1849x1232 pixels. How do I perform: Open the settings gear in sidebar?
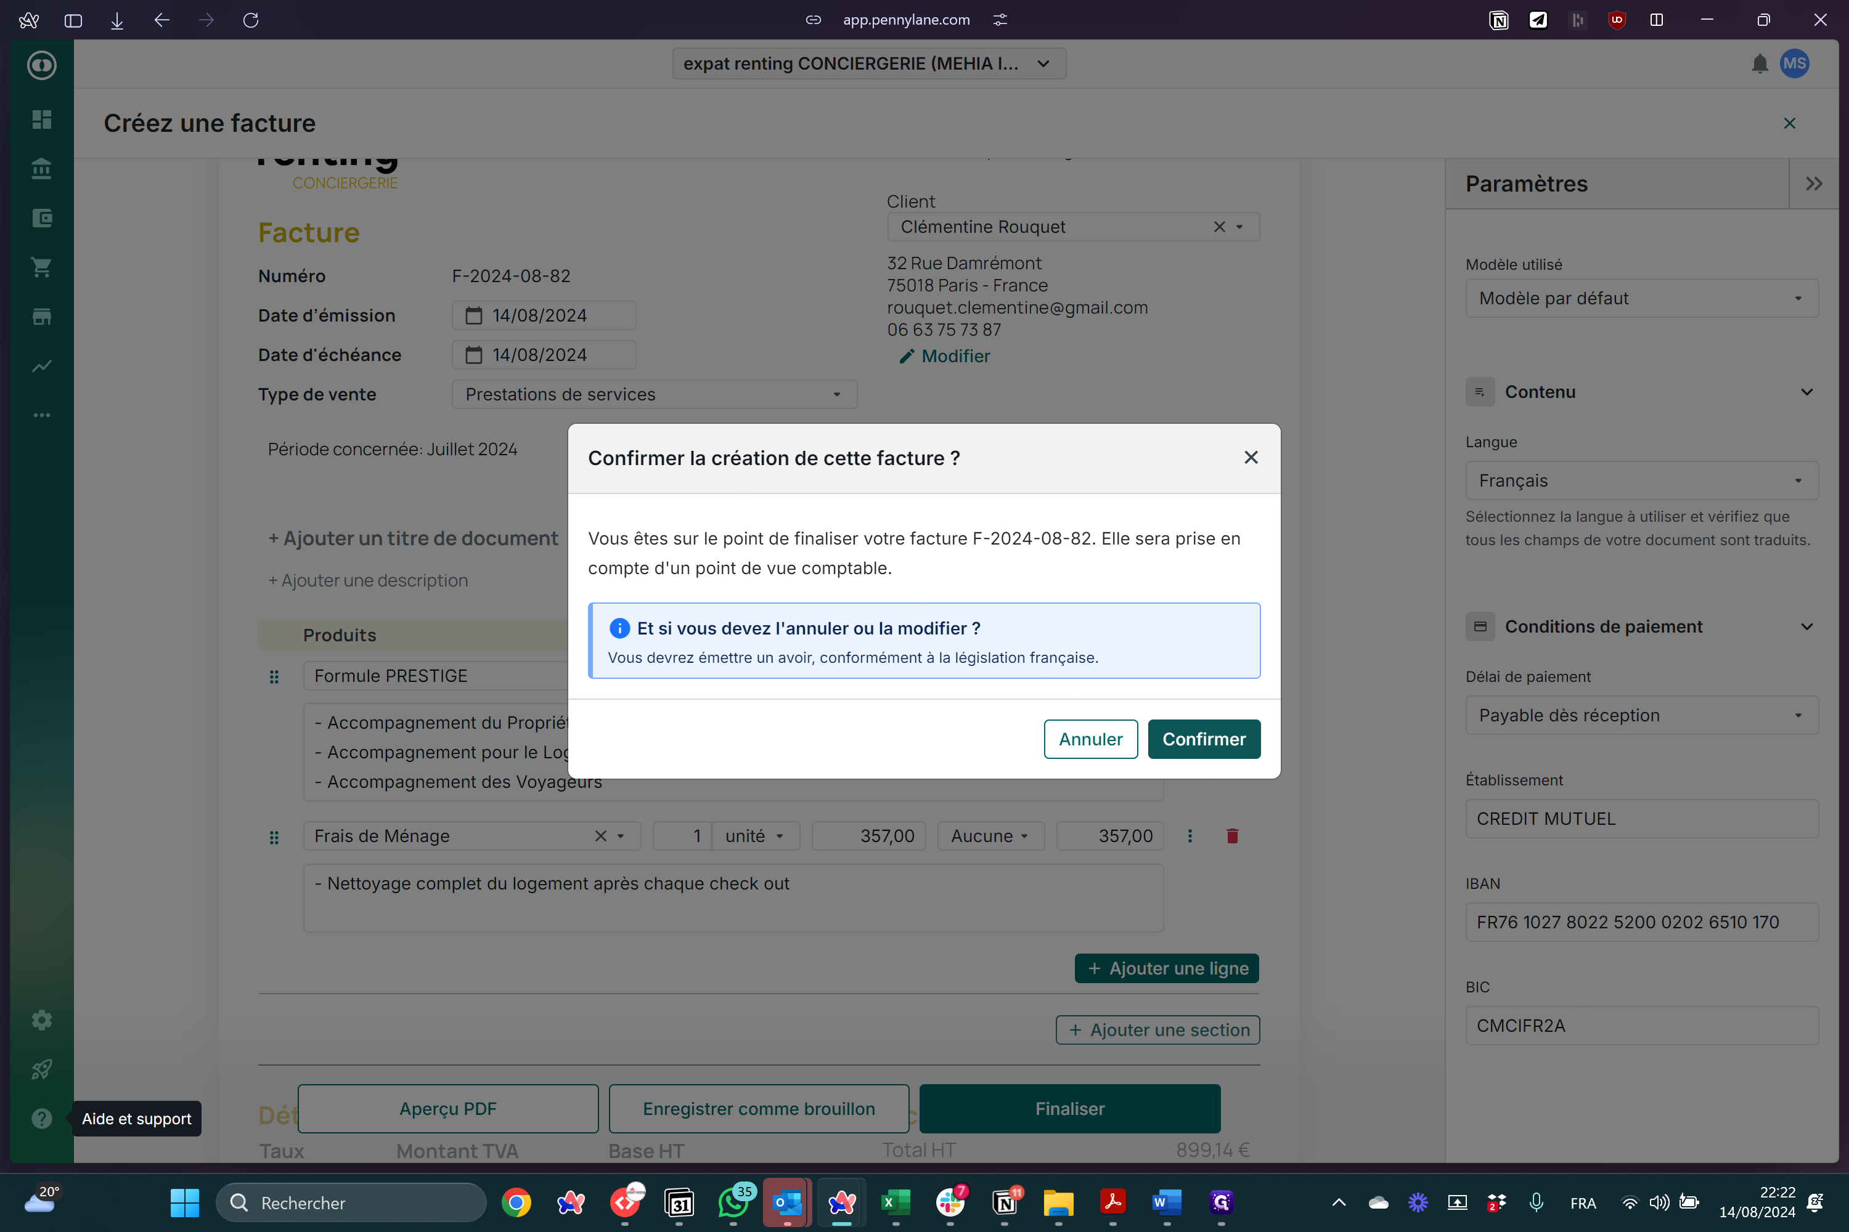(42, 1020)
